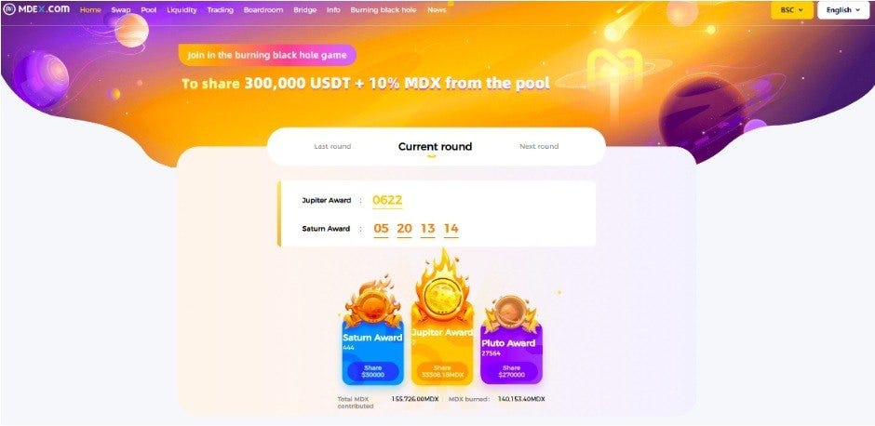Image resolution: width=875 pixels, height=426 pixels.
Task: Expand the English language selector
Action: tap(843, 10)
